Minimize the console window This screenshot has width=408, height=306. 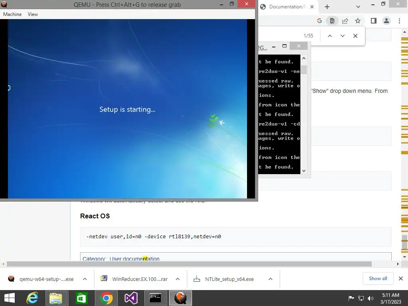click(274, 47)
